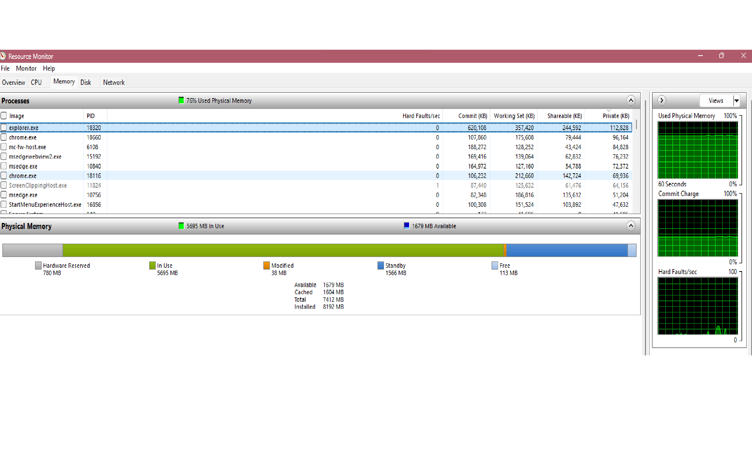
Task: Collapse the Physical Memory section
Action: click(x=631, y=226)
